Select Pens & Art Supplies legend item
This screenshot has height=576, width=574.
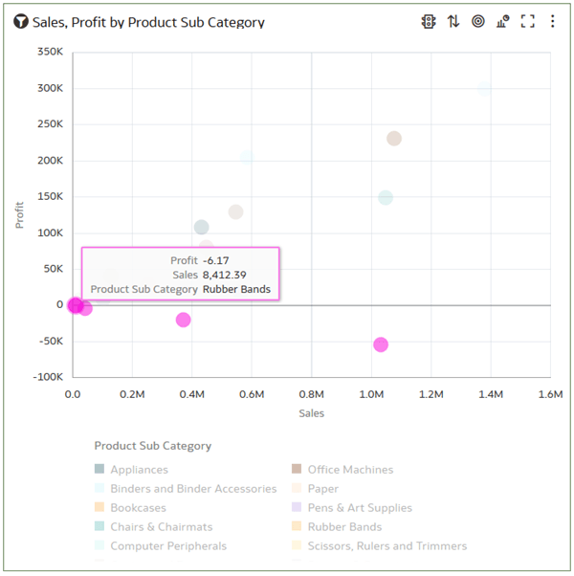[360, 508]
